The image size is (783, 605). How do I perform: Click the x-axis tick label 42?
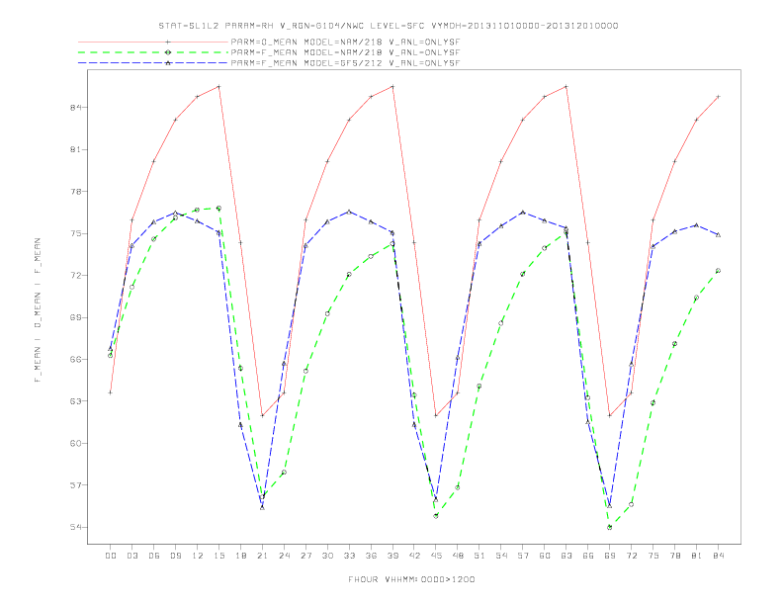[414, 556]
